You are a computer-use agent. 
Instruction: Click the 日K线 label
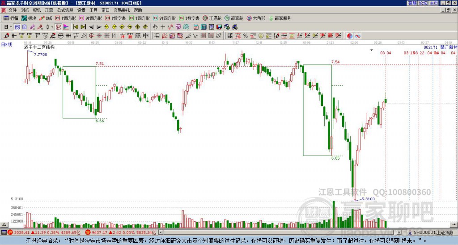coord(6,45)
